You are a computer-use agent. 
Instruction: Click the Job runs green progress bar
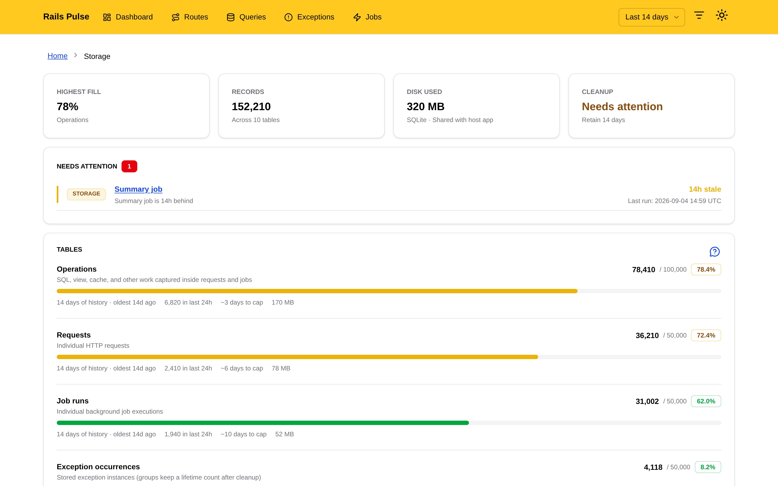pos(389,423)
